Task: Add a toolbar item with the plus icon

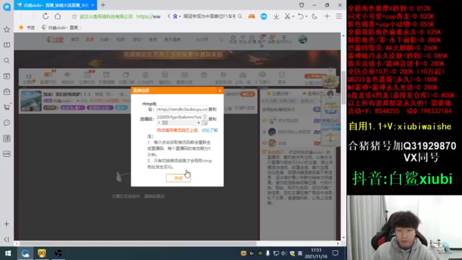Action: point(327,17)
